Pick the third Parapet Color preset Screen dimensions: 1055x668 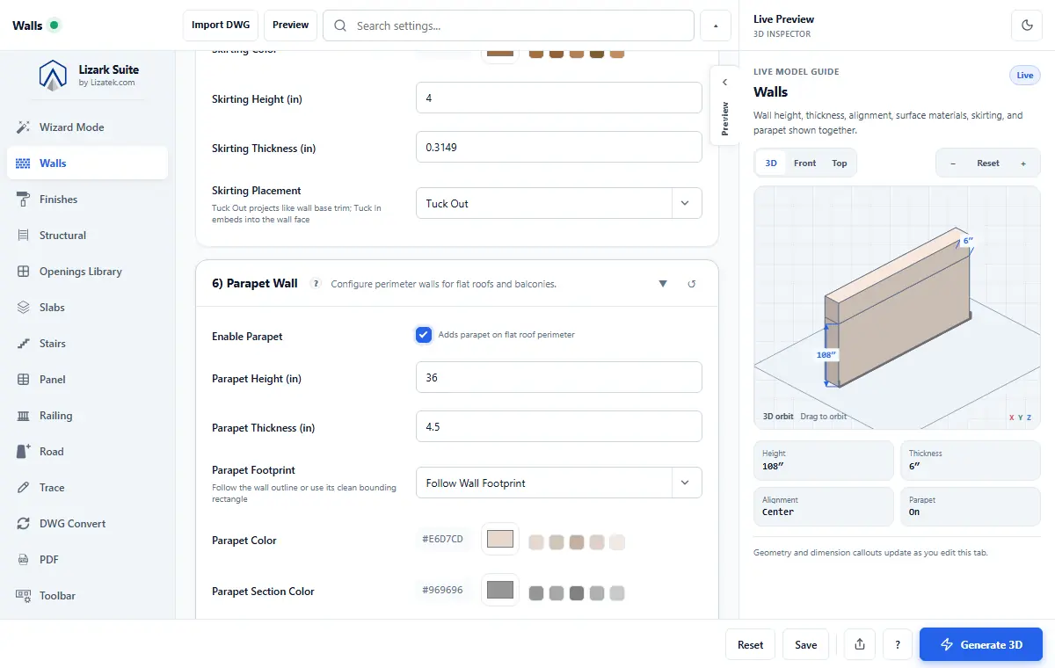[577, 543]
